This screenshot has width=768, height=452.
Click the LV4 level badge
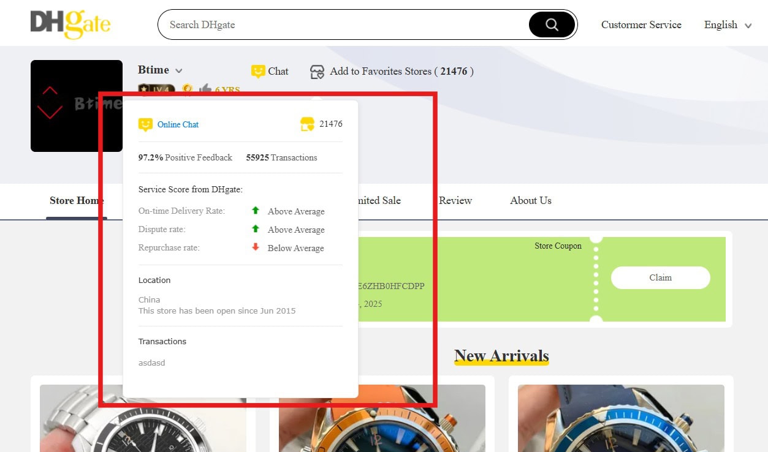click(x=156, y=90)
